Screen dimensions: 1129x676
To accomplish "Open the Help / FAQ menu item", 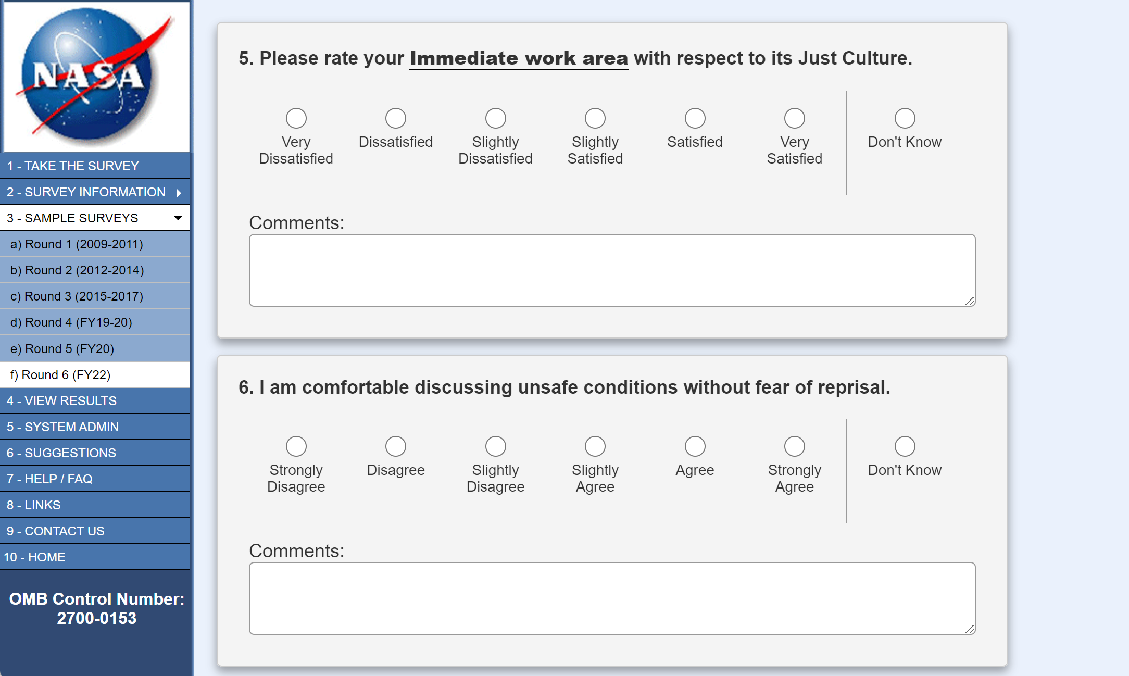I will coord(49,479).
